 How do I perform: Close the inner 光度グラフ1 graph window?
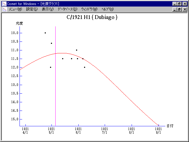pos(185,9)
